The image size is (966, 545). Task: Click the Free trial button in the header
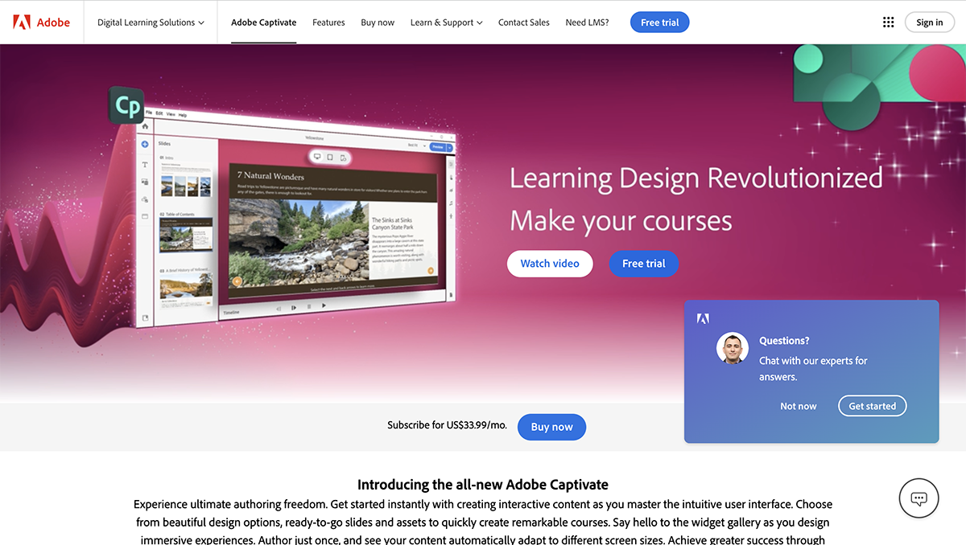(x=659, y=22)
